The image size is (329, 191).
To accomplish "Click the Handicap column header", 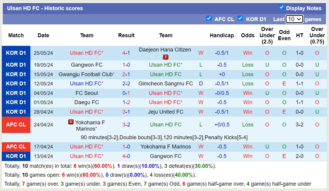I will coord(222,35).
